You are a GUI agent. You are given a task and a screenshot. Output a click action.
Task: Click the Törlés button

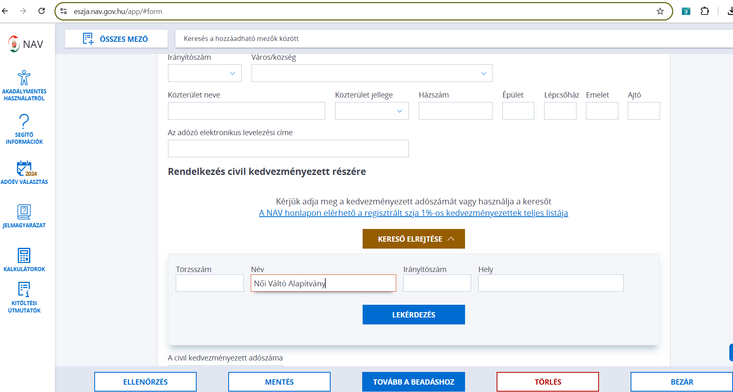coord(547,382)
